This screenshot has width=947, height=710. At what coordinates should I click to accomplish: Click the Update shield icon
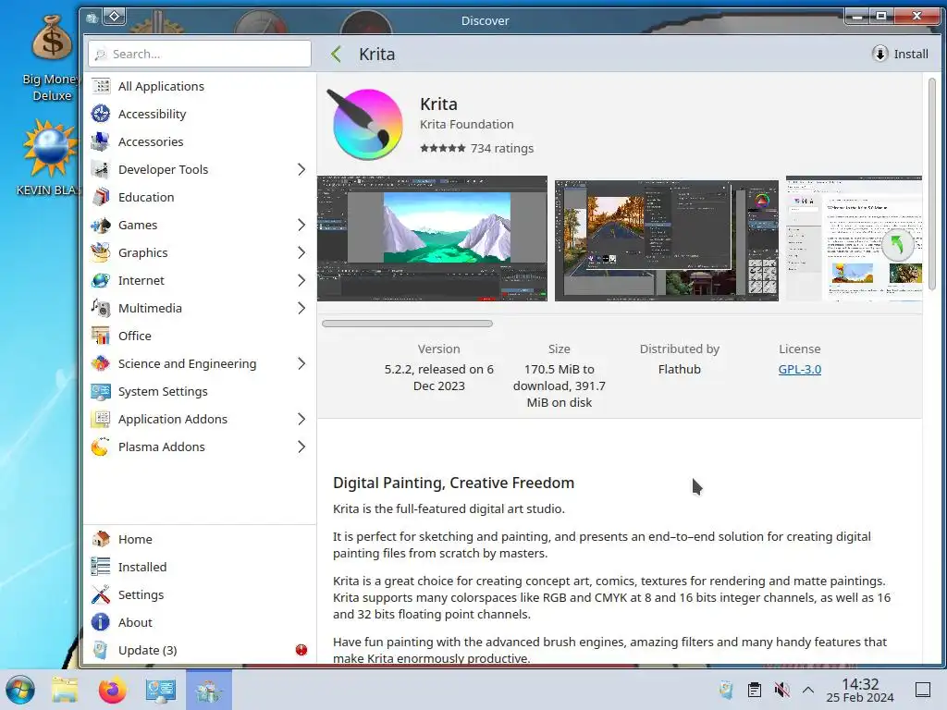coord(101,650)
